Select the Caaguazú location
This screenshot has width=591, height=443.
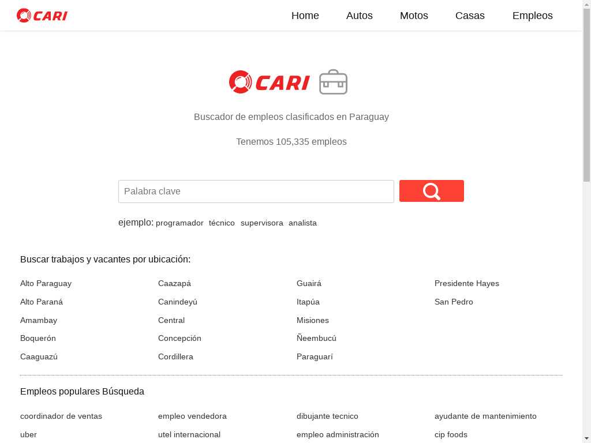coord(39,356)
